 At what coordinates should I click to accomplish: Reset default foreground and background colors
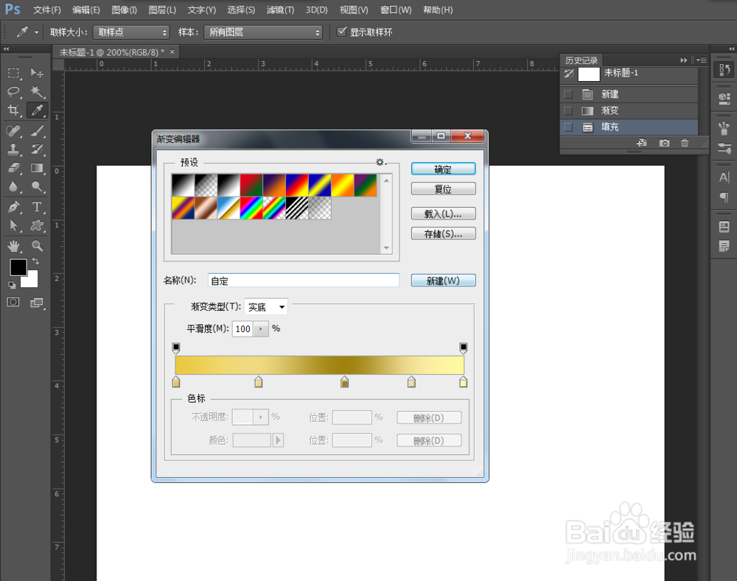tap(12, 285)
